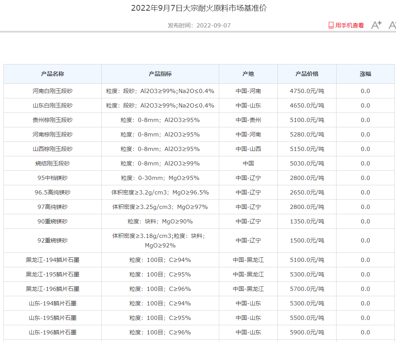Click the 烧结刚玉段砂 product name

click(x=53, y=164)
